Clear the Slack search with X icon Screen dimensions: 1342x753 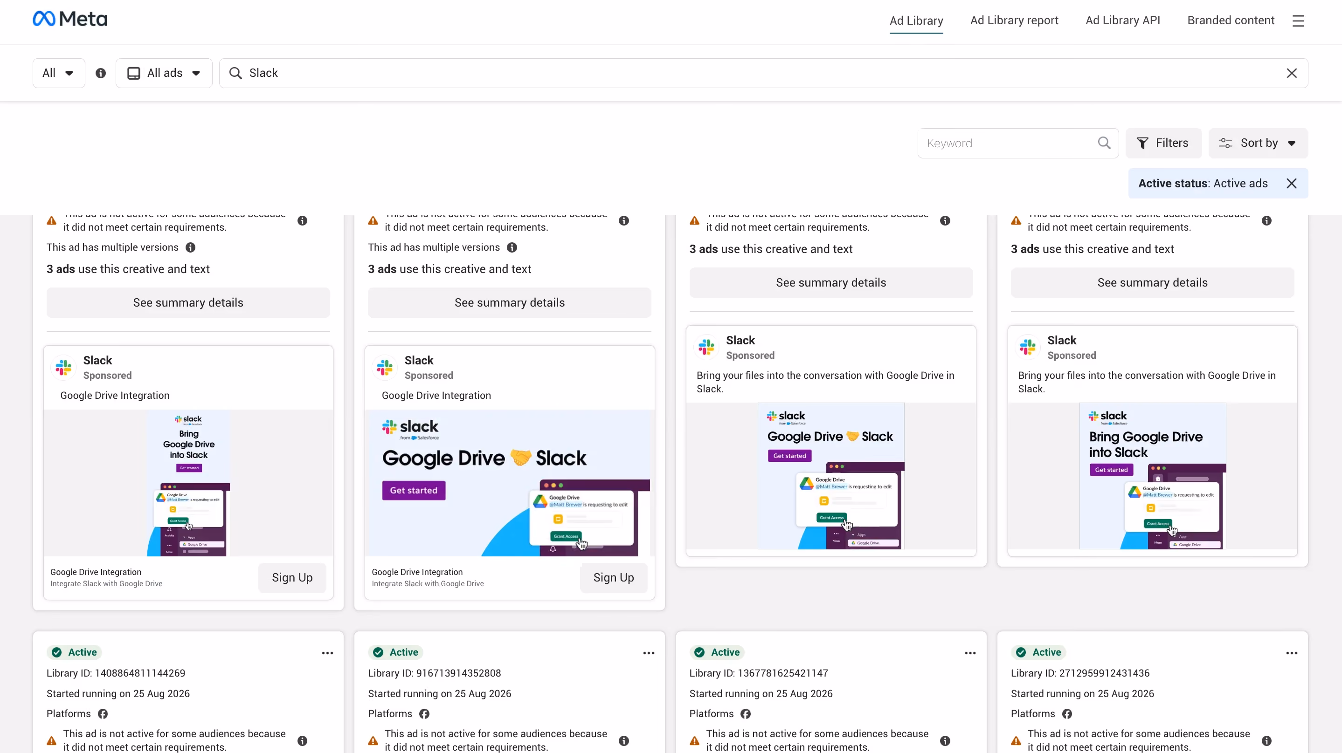coord(1292,74)
